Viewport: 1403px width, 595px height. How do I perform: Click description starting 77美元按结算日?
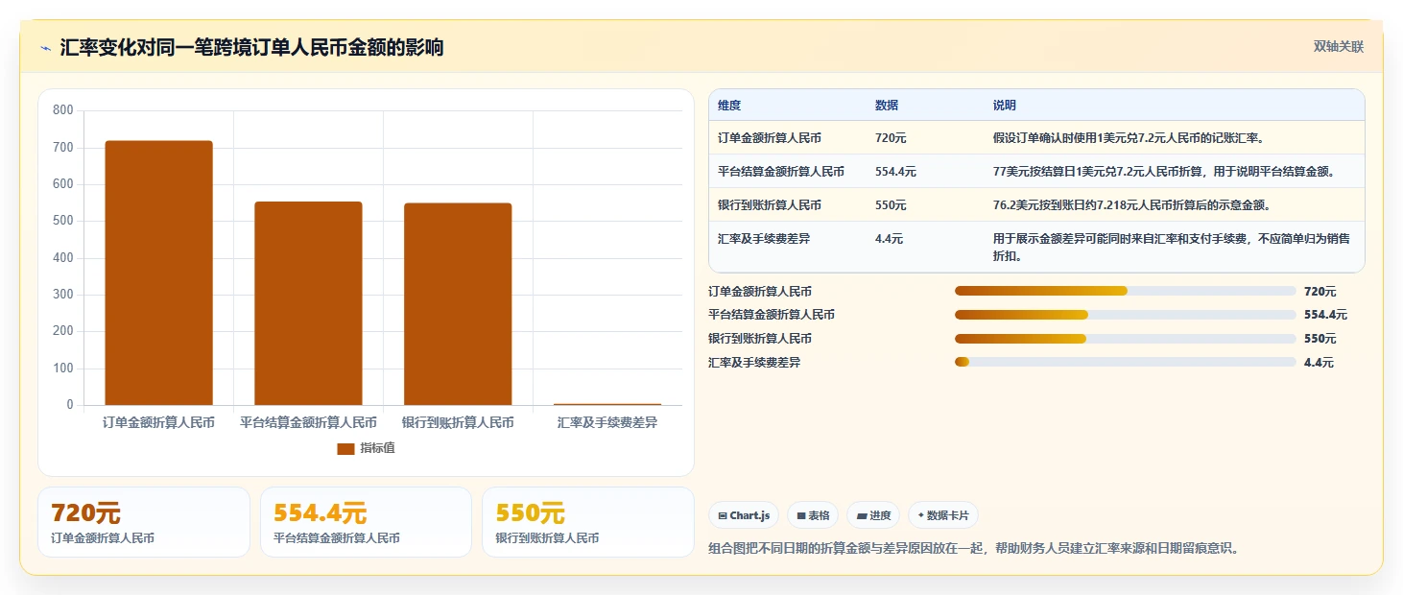pyautogui.click(x=1164, y=172)
